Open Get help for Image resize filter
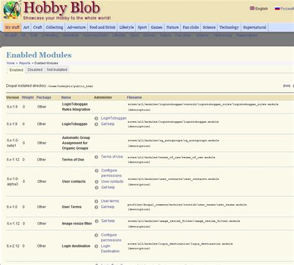 point(108,221)
